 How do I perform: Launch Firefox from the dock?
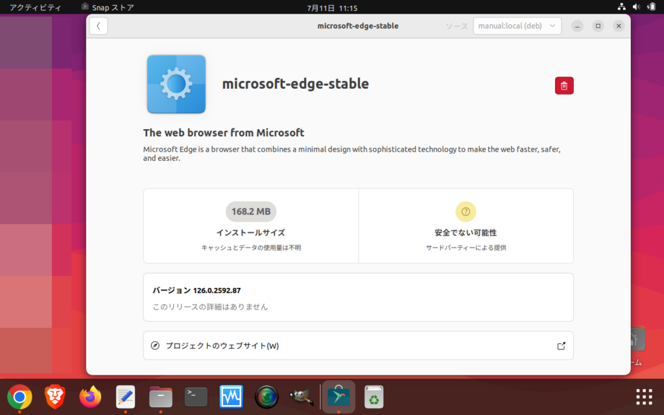[90, 397]
